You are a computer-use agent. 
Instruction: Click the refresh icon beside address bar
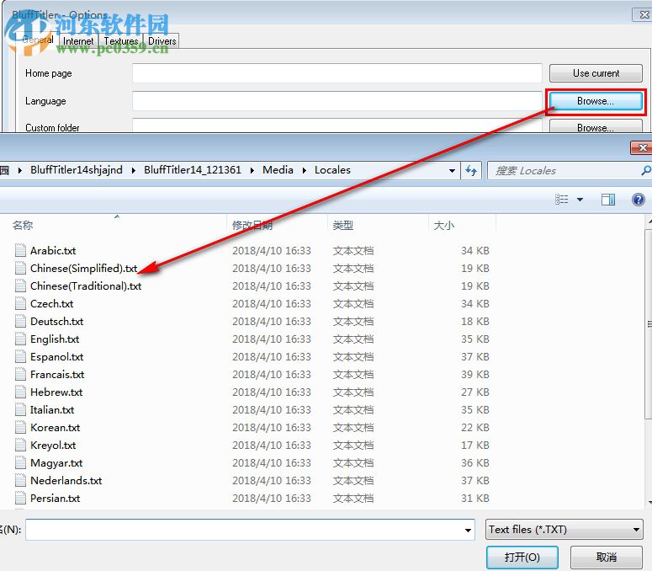471,171
